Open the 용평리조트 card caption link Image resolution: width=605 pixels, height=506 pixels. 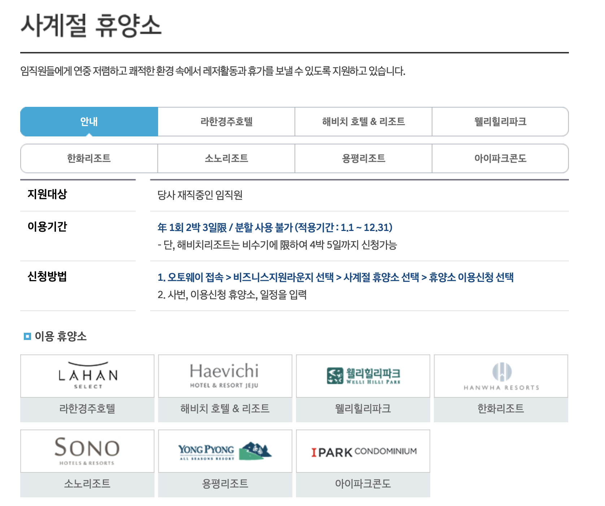[x=225, y=484]
